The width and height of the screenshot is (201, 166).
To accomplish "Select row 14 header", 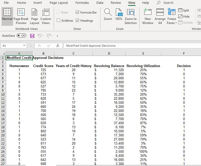I will (x=3, y=111).
